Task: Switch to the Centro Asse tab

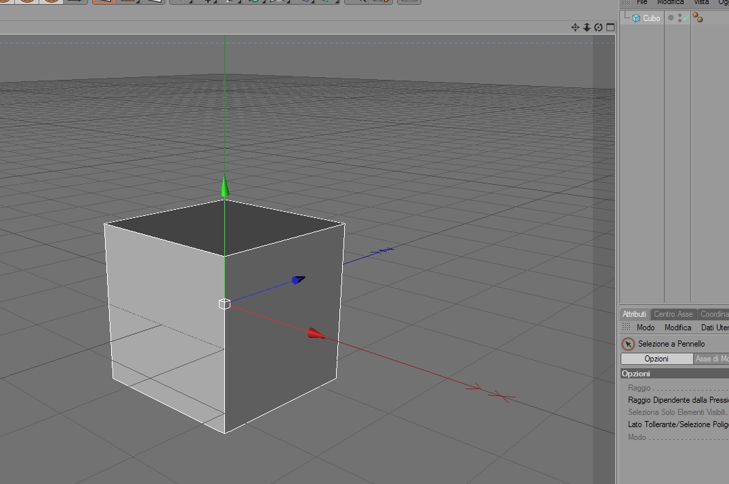Action: coord(673,314)
